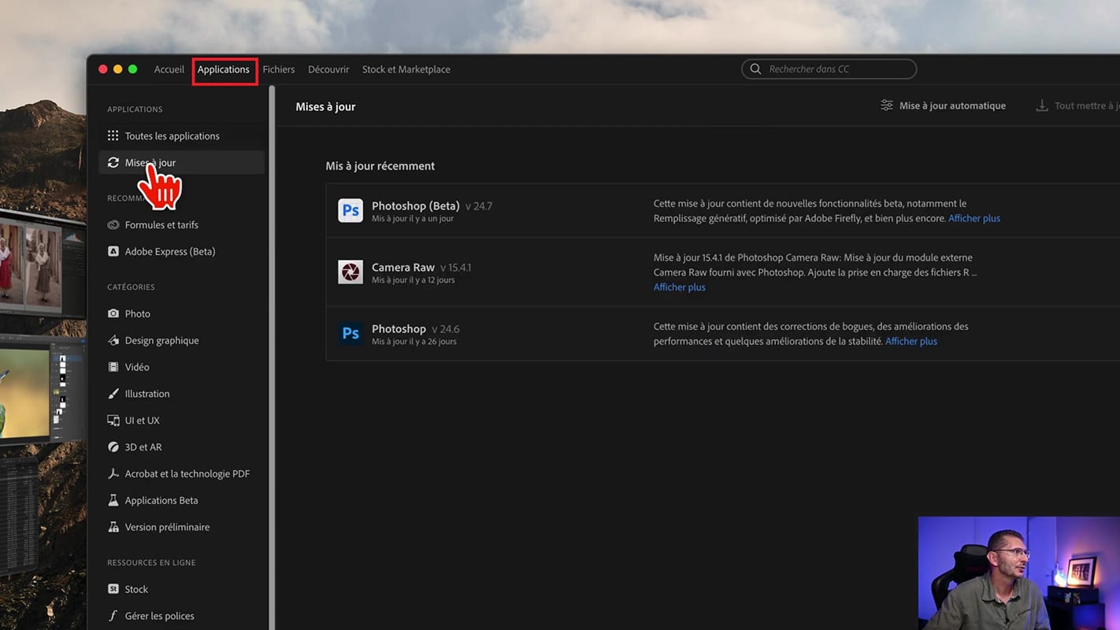The image size is (1120, 630).
Task: Open the Accueil tab
Action: click(x=169, y=69)
